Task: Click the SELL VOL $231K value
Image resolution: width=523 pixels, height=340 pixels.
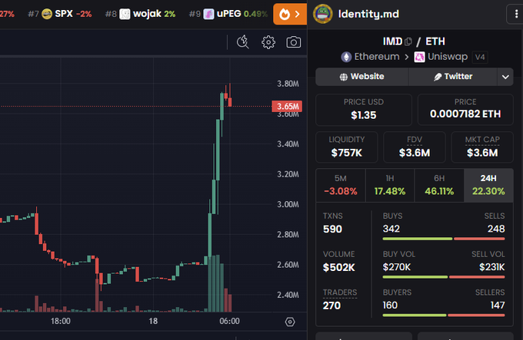Action: pos(492,267)
